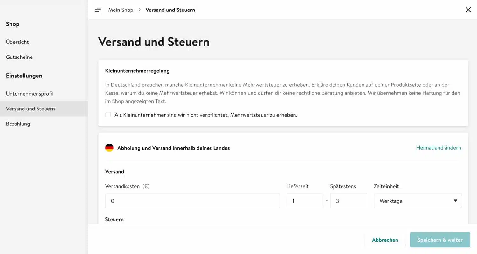Image resolution: width=477 pixels, height=254 pixels.
Task: Open Gutscheine from the sidebar
Action: pyautogui.click(x=19, y=57)
